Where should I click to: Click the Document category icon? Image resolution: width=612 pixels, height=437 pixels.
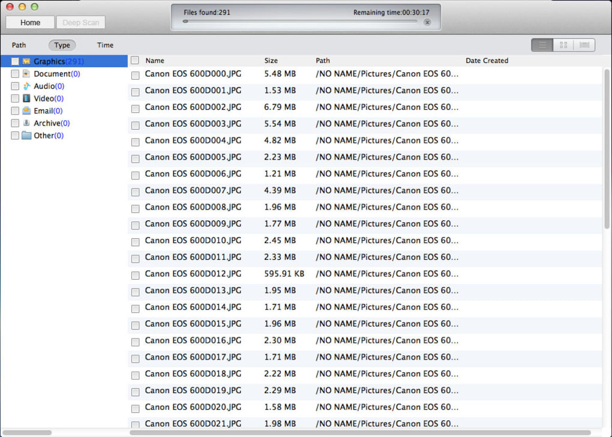(26, 73)
